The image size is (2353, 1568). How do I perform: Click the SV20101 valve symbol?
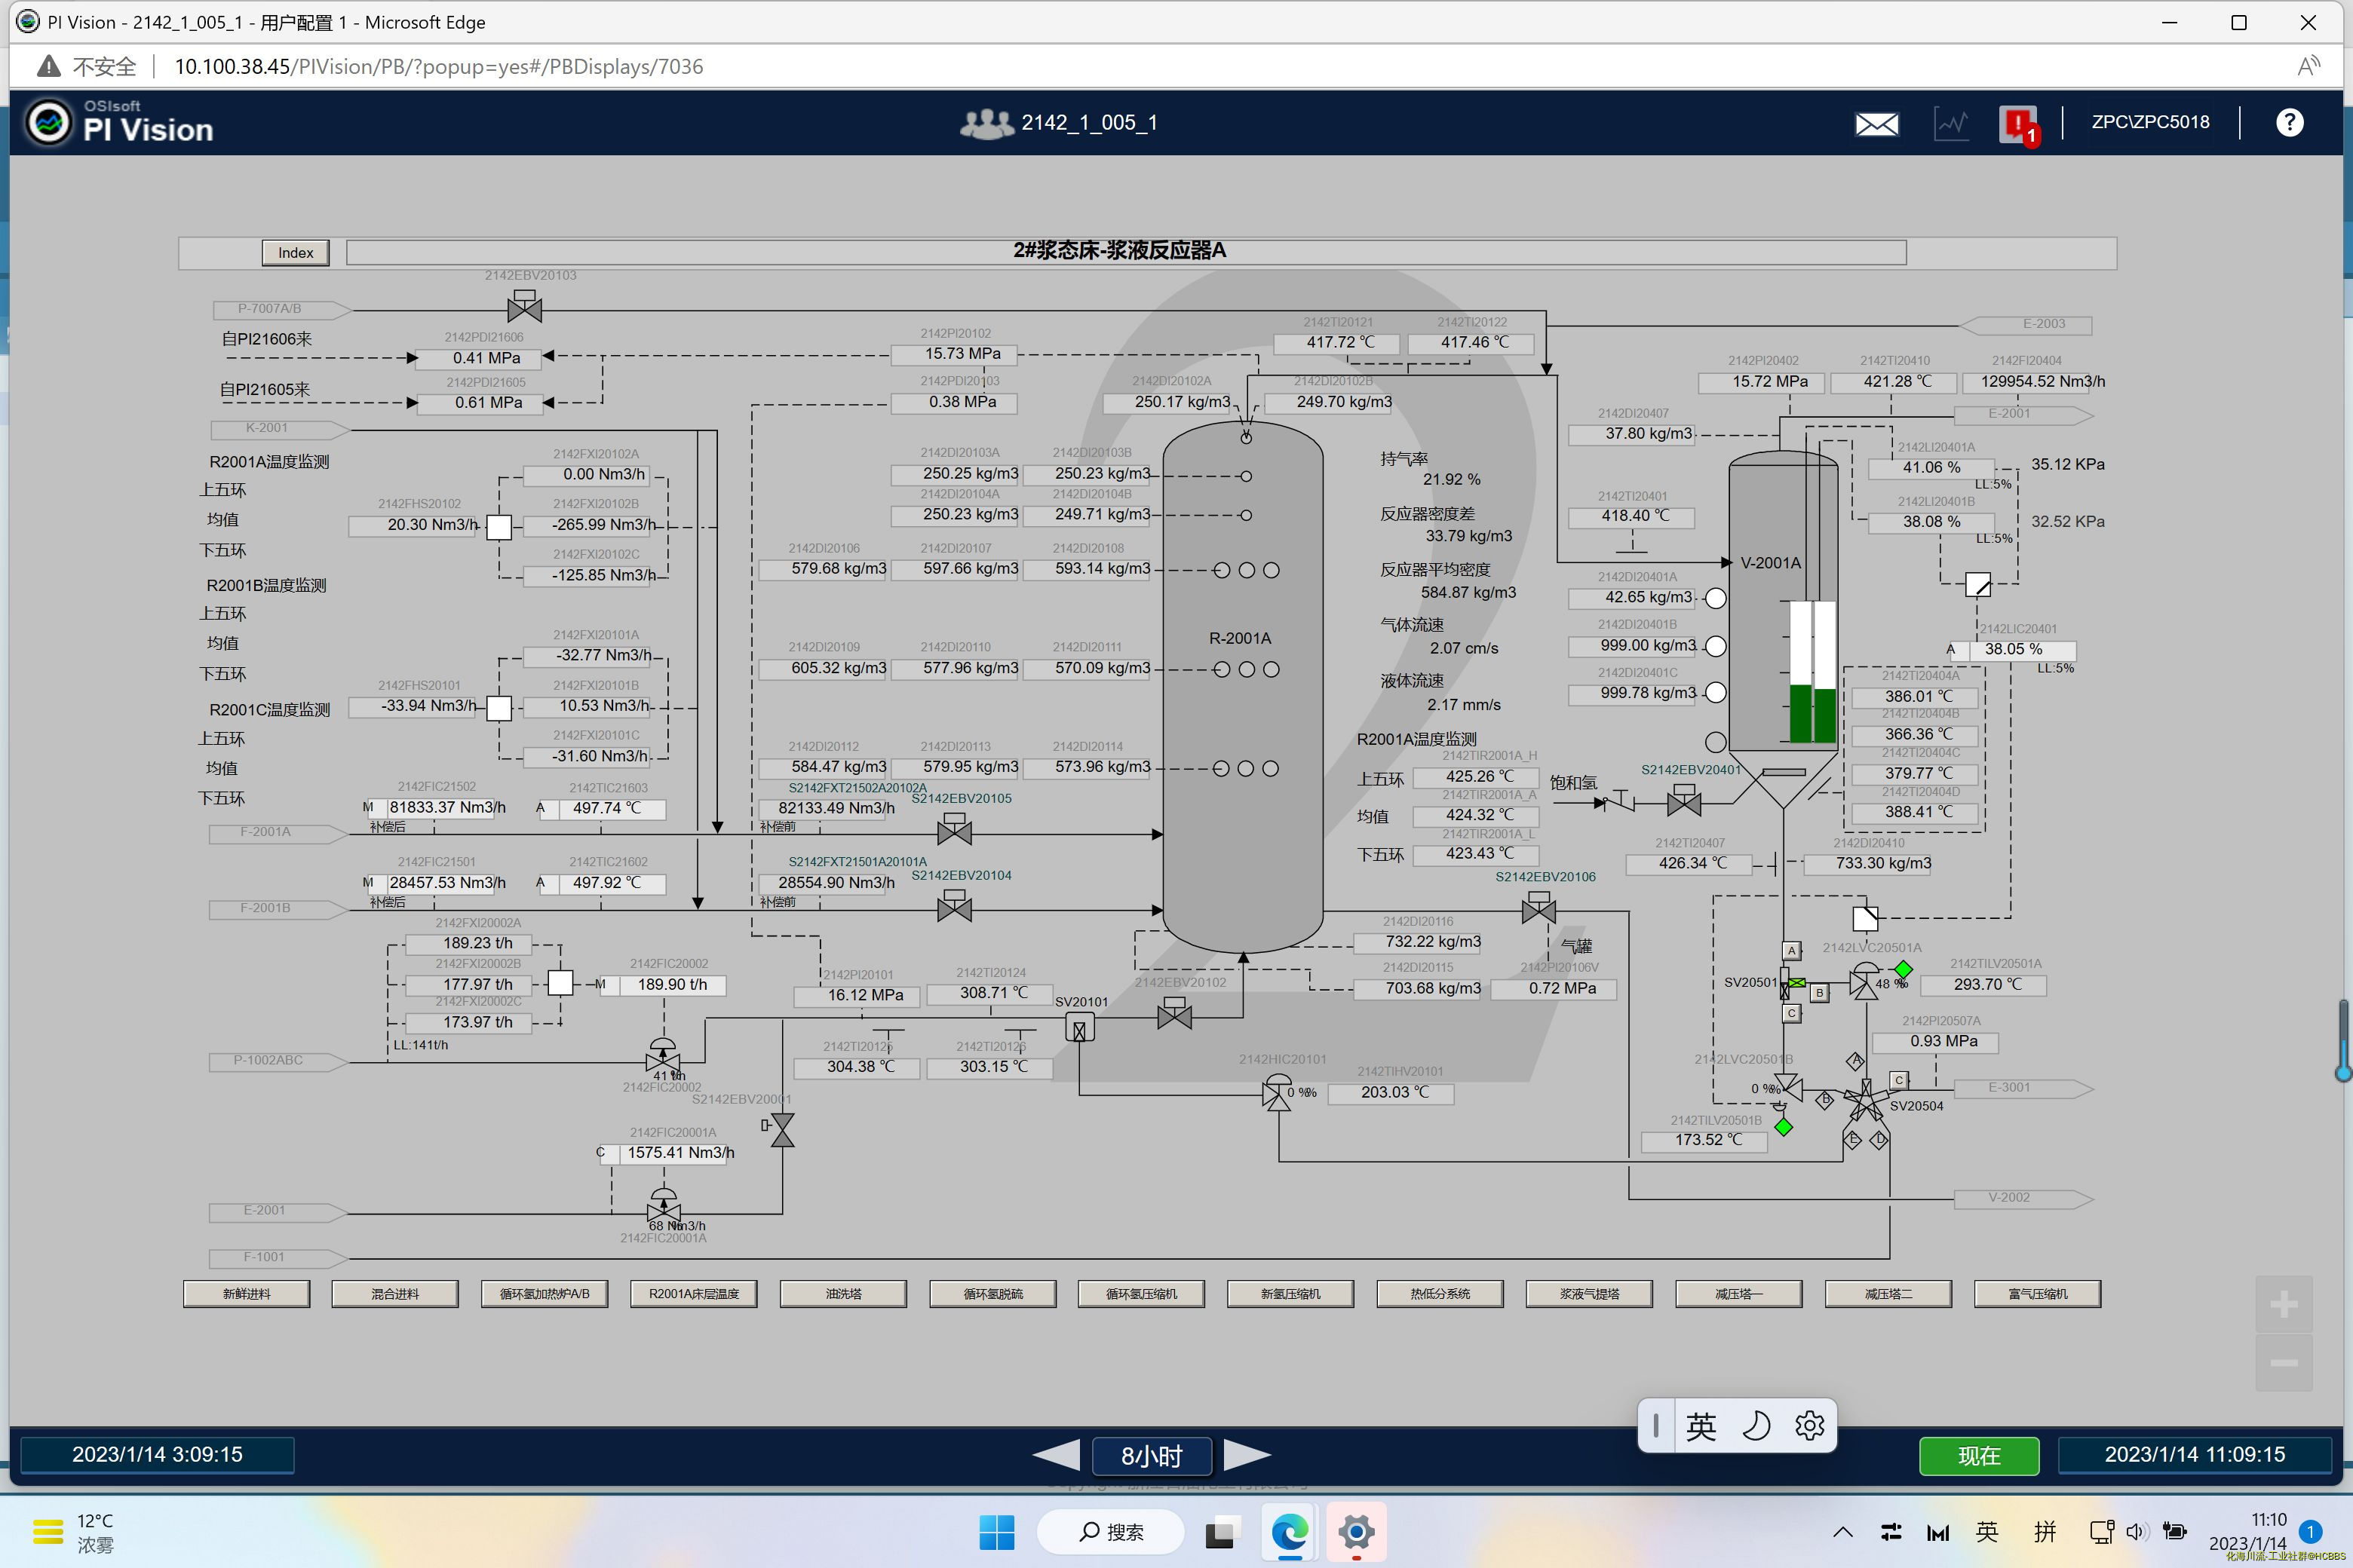click(x=1079, y=1028)
